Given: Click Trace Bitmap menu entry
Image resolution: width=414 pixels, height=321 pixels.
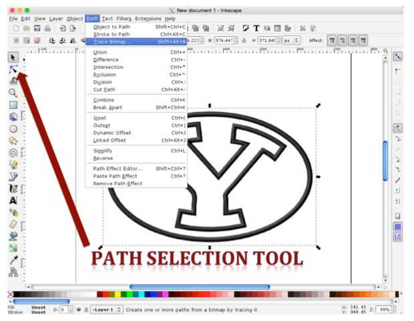Looking at the screenshot, I should coord(136,41).
